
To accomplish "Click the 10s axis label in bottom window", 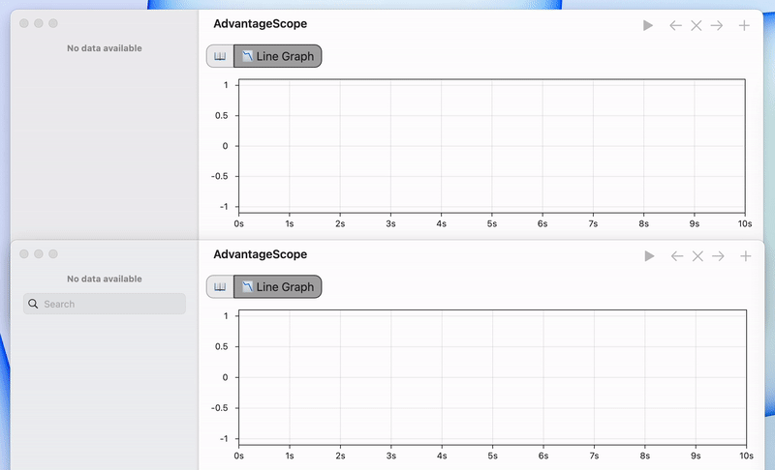I will tap(746, 455).
